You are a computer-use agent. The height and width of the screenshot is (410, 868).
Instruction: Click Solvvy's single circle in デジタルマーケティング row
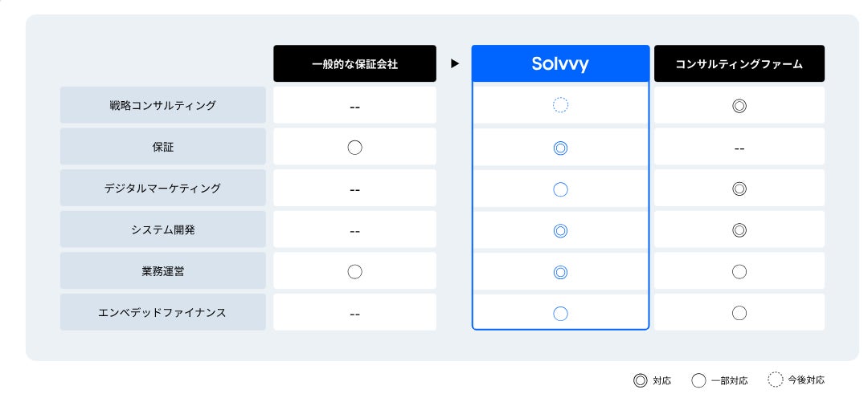pos(561,189)
